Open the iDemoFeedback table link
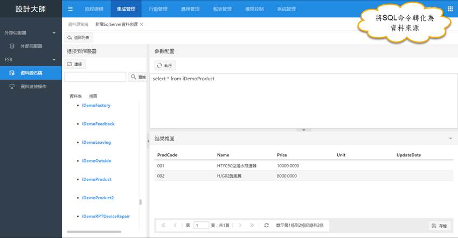The image size is (458, 238). (x=98, y=124)
